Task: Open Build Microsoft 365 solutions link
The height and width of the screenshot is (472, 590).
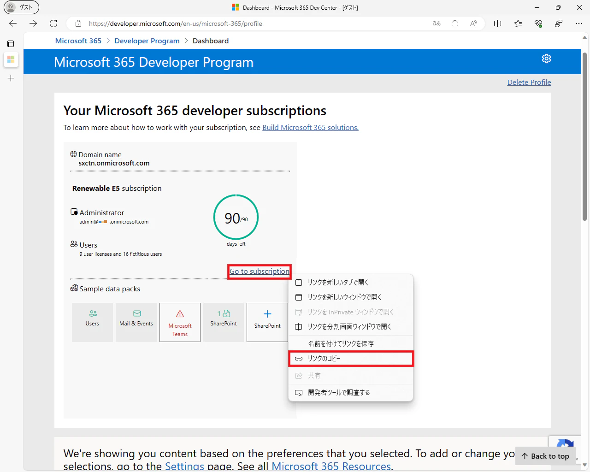Action: (310, 128)
